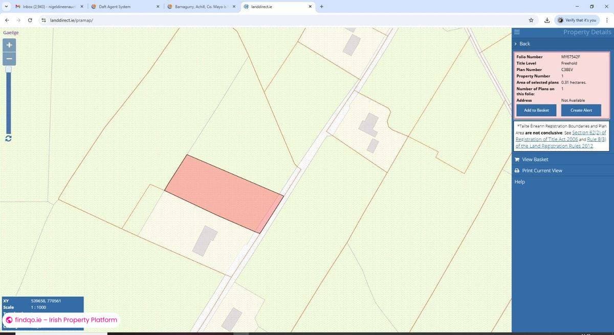
Task: Click the map refresh icon below zoom slider
Action: click(x=8, y=139)
